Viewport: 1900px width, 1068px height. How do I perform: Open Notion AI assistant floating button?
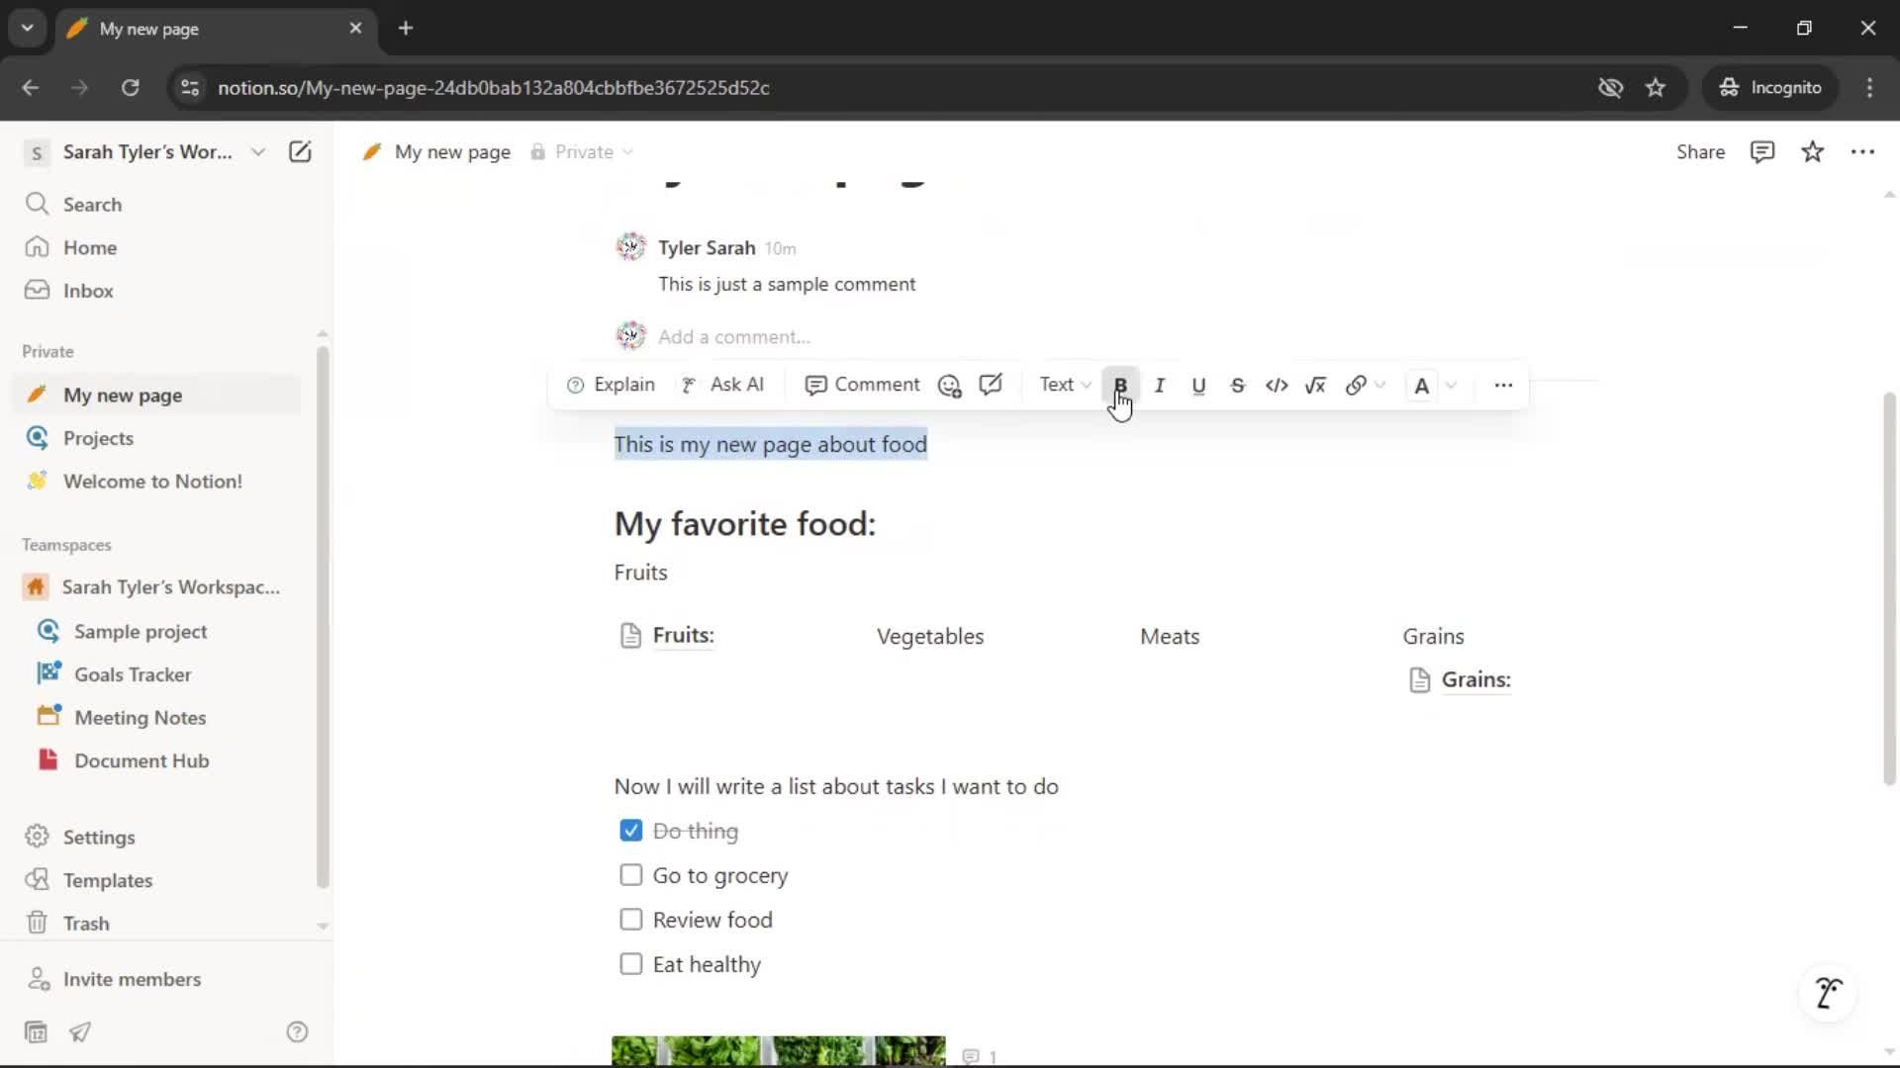(1828, 992)
